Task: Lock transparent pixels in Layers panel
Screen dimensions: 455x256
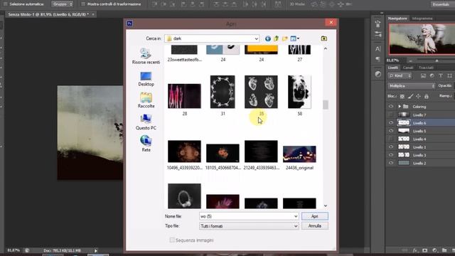Action: pyautogui.click(x=402, y=96)
